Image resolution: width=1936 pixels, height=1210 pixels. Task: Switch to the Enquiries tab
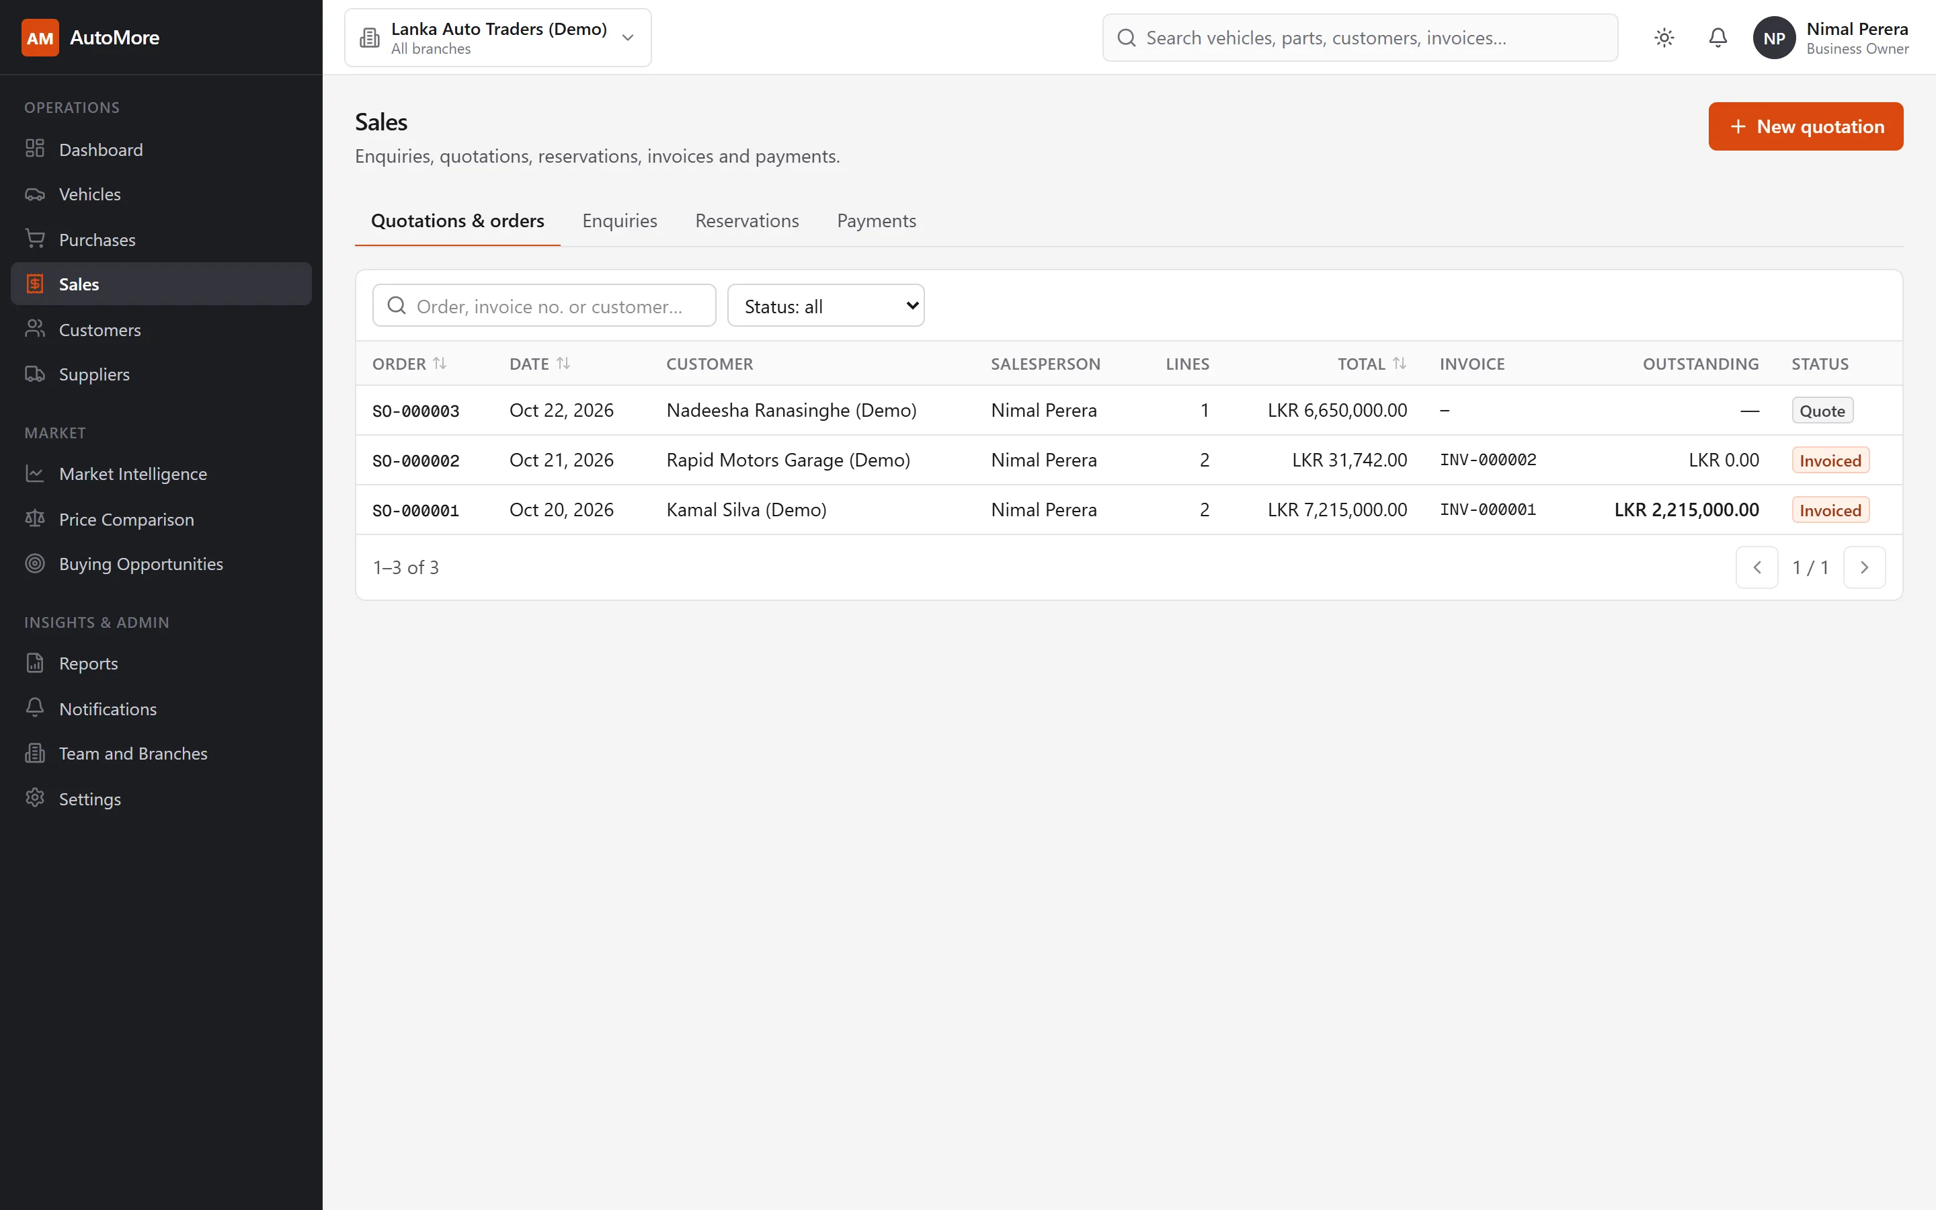click(x=619, y=221)
